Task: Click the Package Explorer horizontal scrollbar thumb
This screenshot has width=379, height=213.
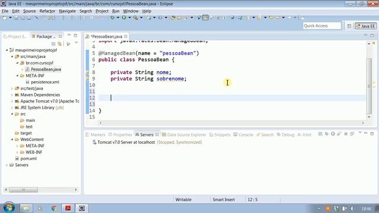Action: (x=24, y=190)
